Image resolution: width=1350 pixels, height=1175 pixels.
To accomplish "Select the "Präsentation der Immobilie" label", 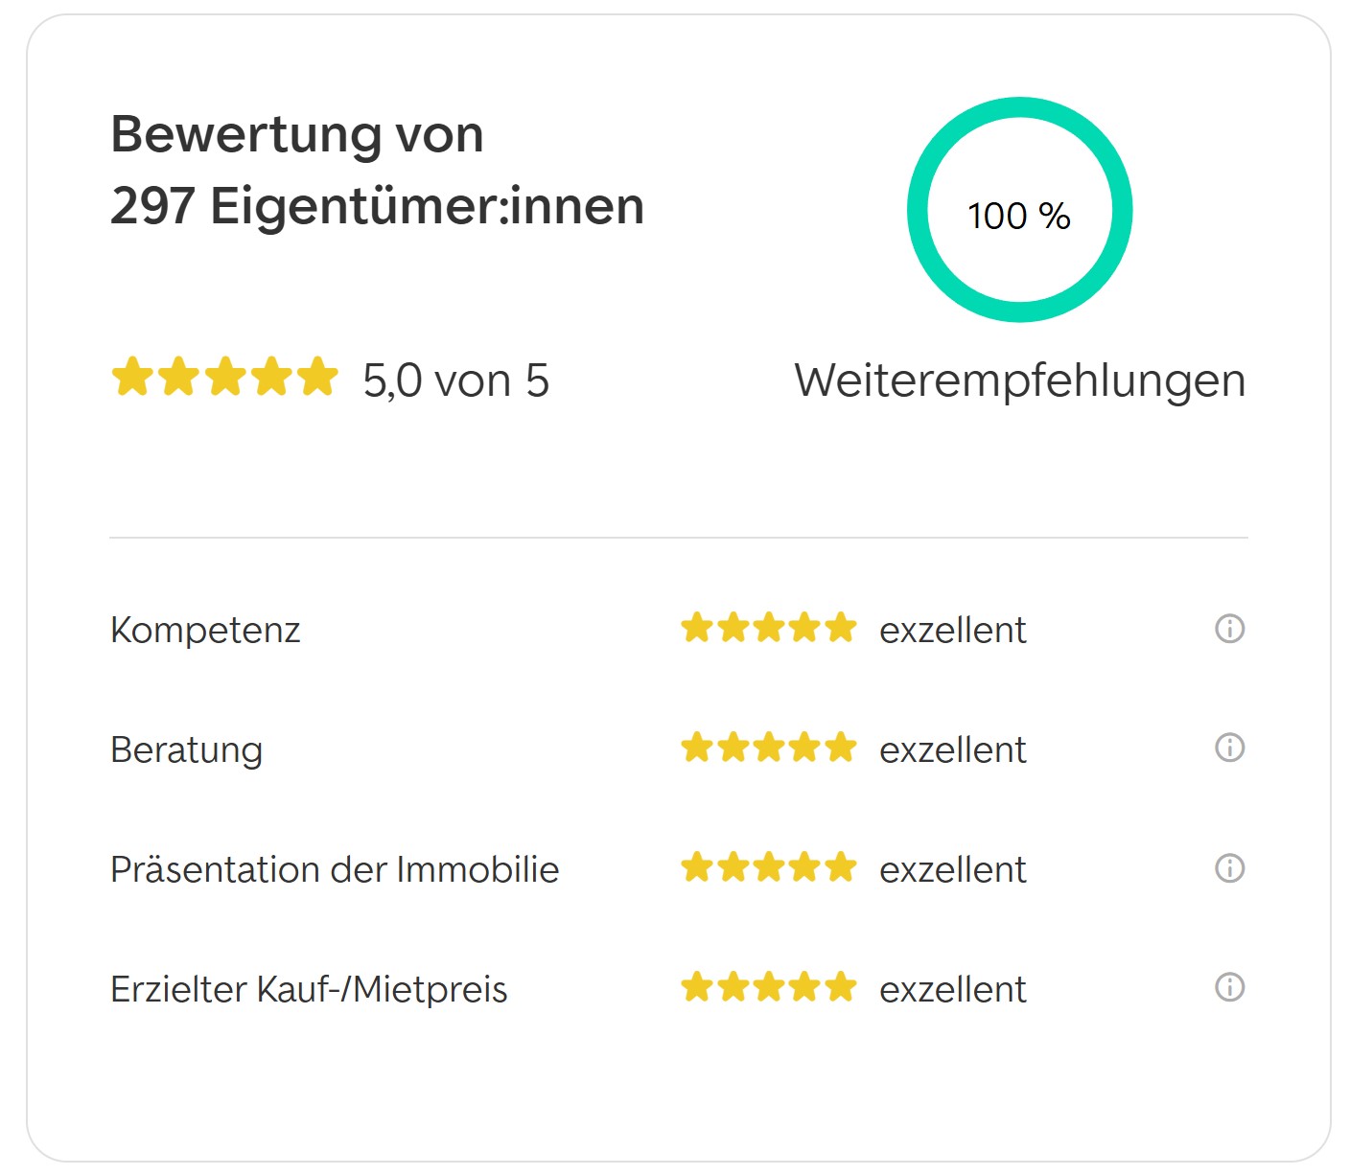I will tap(335, 869).
